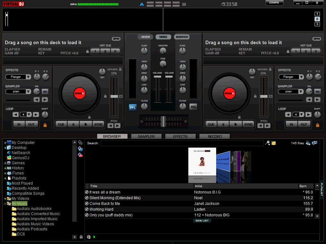Trigger hot cue 1 on left deck
This screenshot has height=244, width=326.
point(95,51)
